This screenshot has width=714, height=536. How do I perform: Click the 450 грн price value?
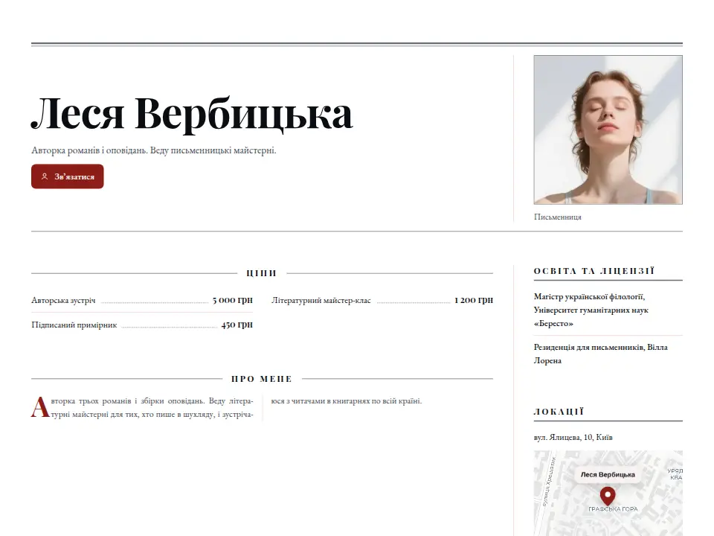[x=237, y=325]
